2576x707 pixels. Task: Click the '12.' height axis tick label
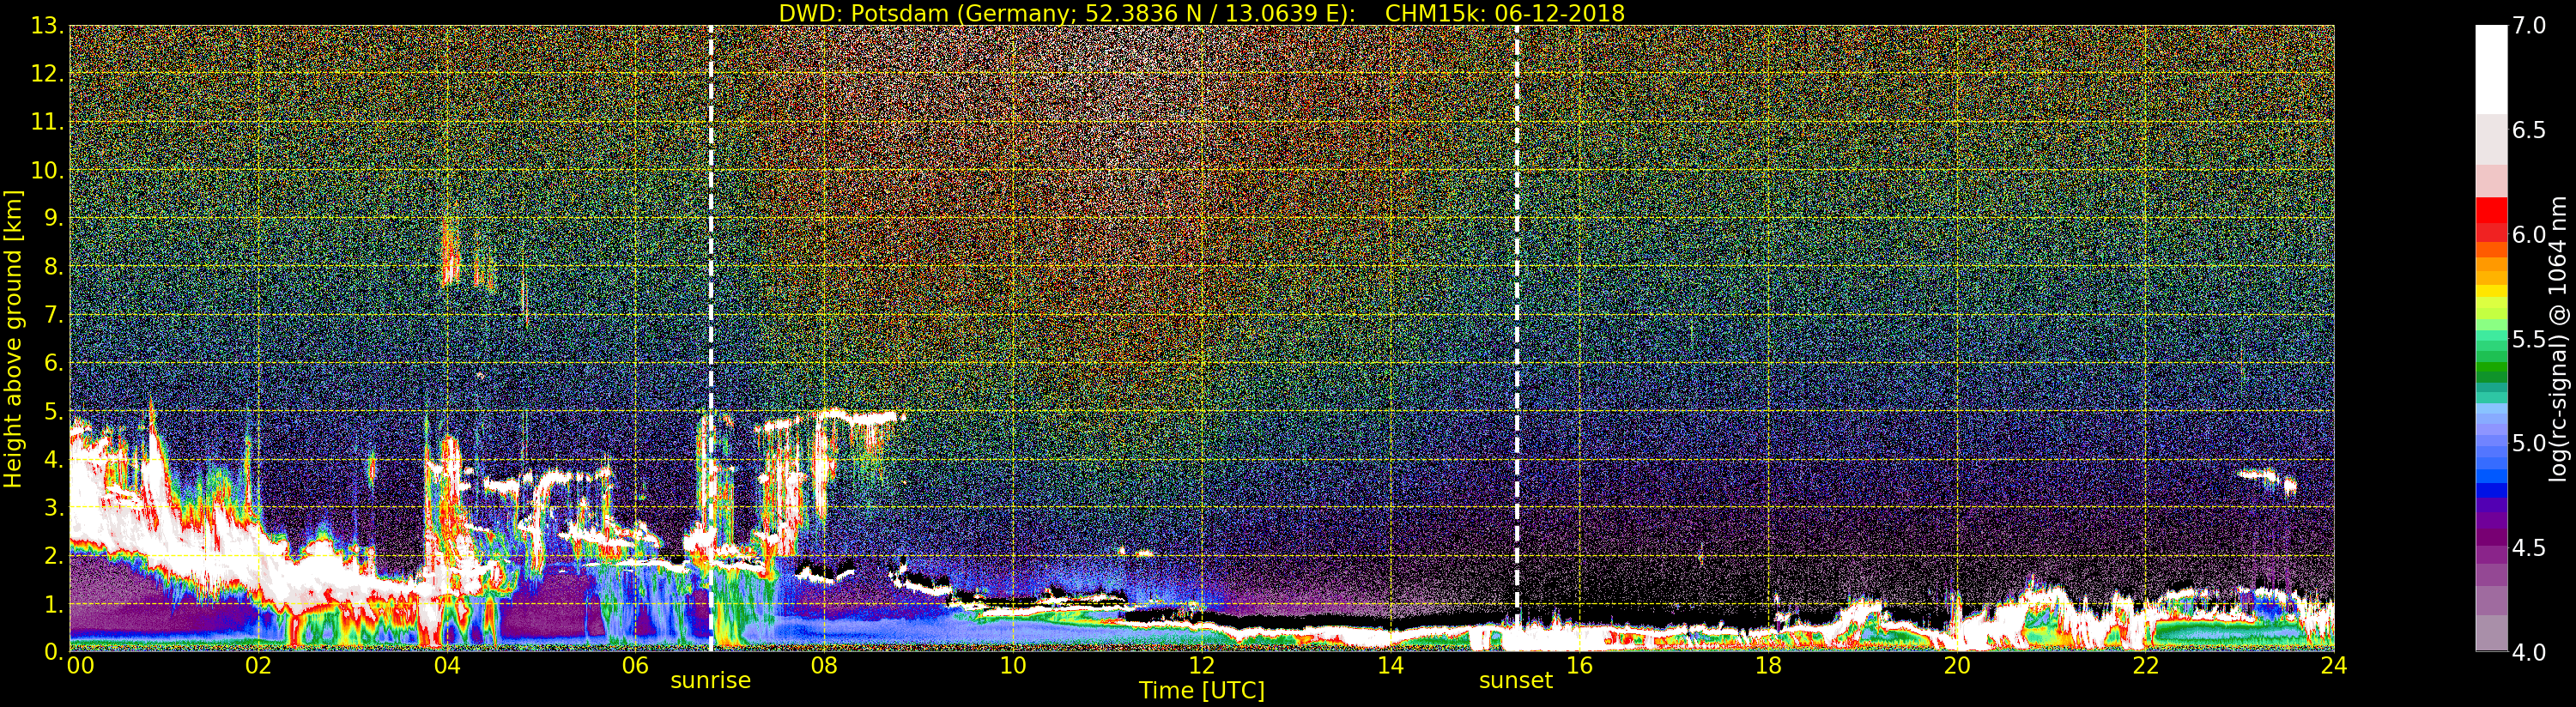47,74
